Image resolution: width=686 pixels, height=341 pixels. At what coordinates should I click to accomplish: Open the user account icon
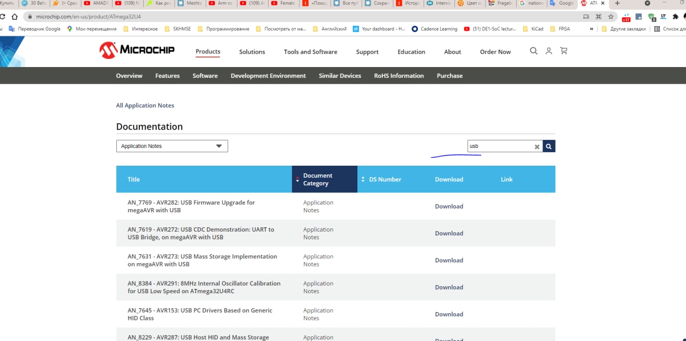pyautogui.click(x=549, y=51)
